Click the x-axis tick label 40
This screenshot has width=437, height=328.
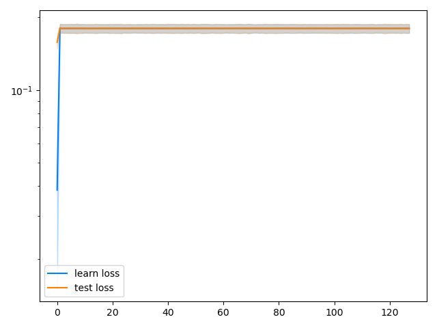168,312
